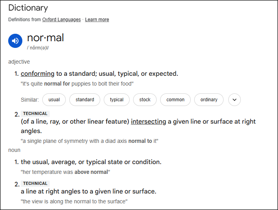The height and width of the screenshot is (210, 278).
Task: Choose the 'typical' synonym chip
Action: coord(117,100)
